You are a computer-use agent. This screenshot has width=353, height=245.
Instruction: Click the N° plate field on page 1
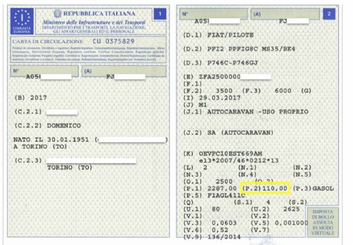tap(45, 73)
